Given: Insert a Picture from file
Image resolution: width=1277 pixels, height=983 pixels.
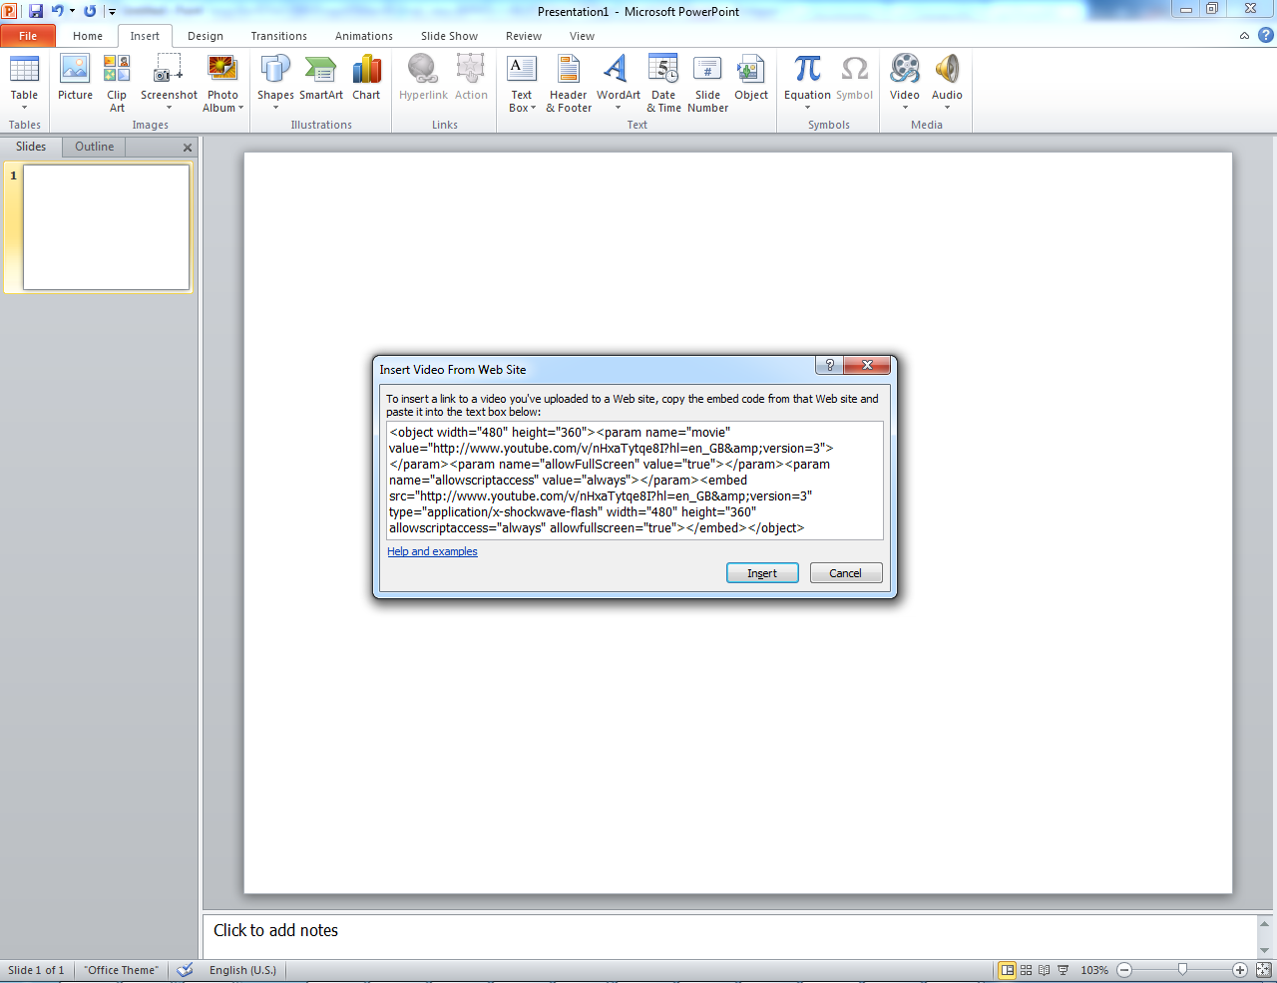Looking at the screenshot, I should coord(75,78).
